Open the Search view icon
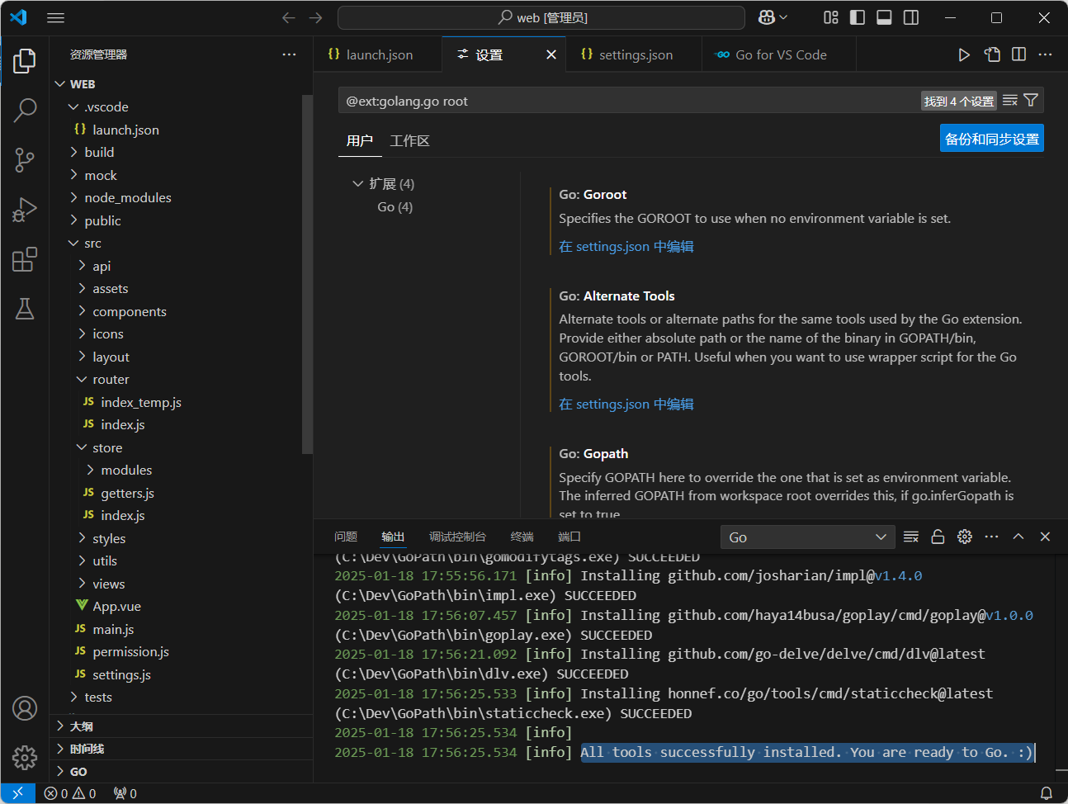Image resolution: width=1068 pixels, height=804 pixels. [x=25, y=110]
